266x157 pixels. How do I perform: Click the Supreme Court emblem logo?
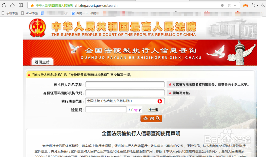tap(38, 28)
